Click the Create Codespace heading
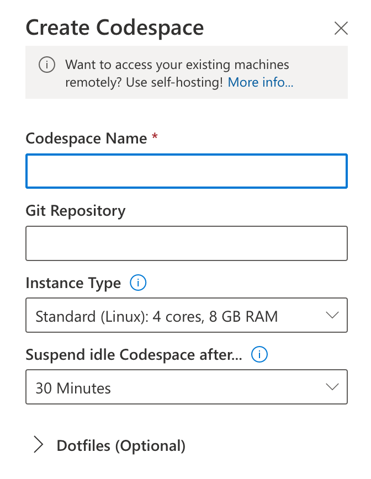 (115, 28)
